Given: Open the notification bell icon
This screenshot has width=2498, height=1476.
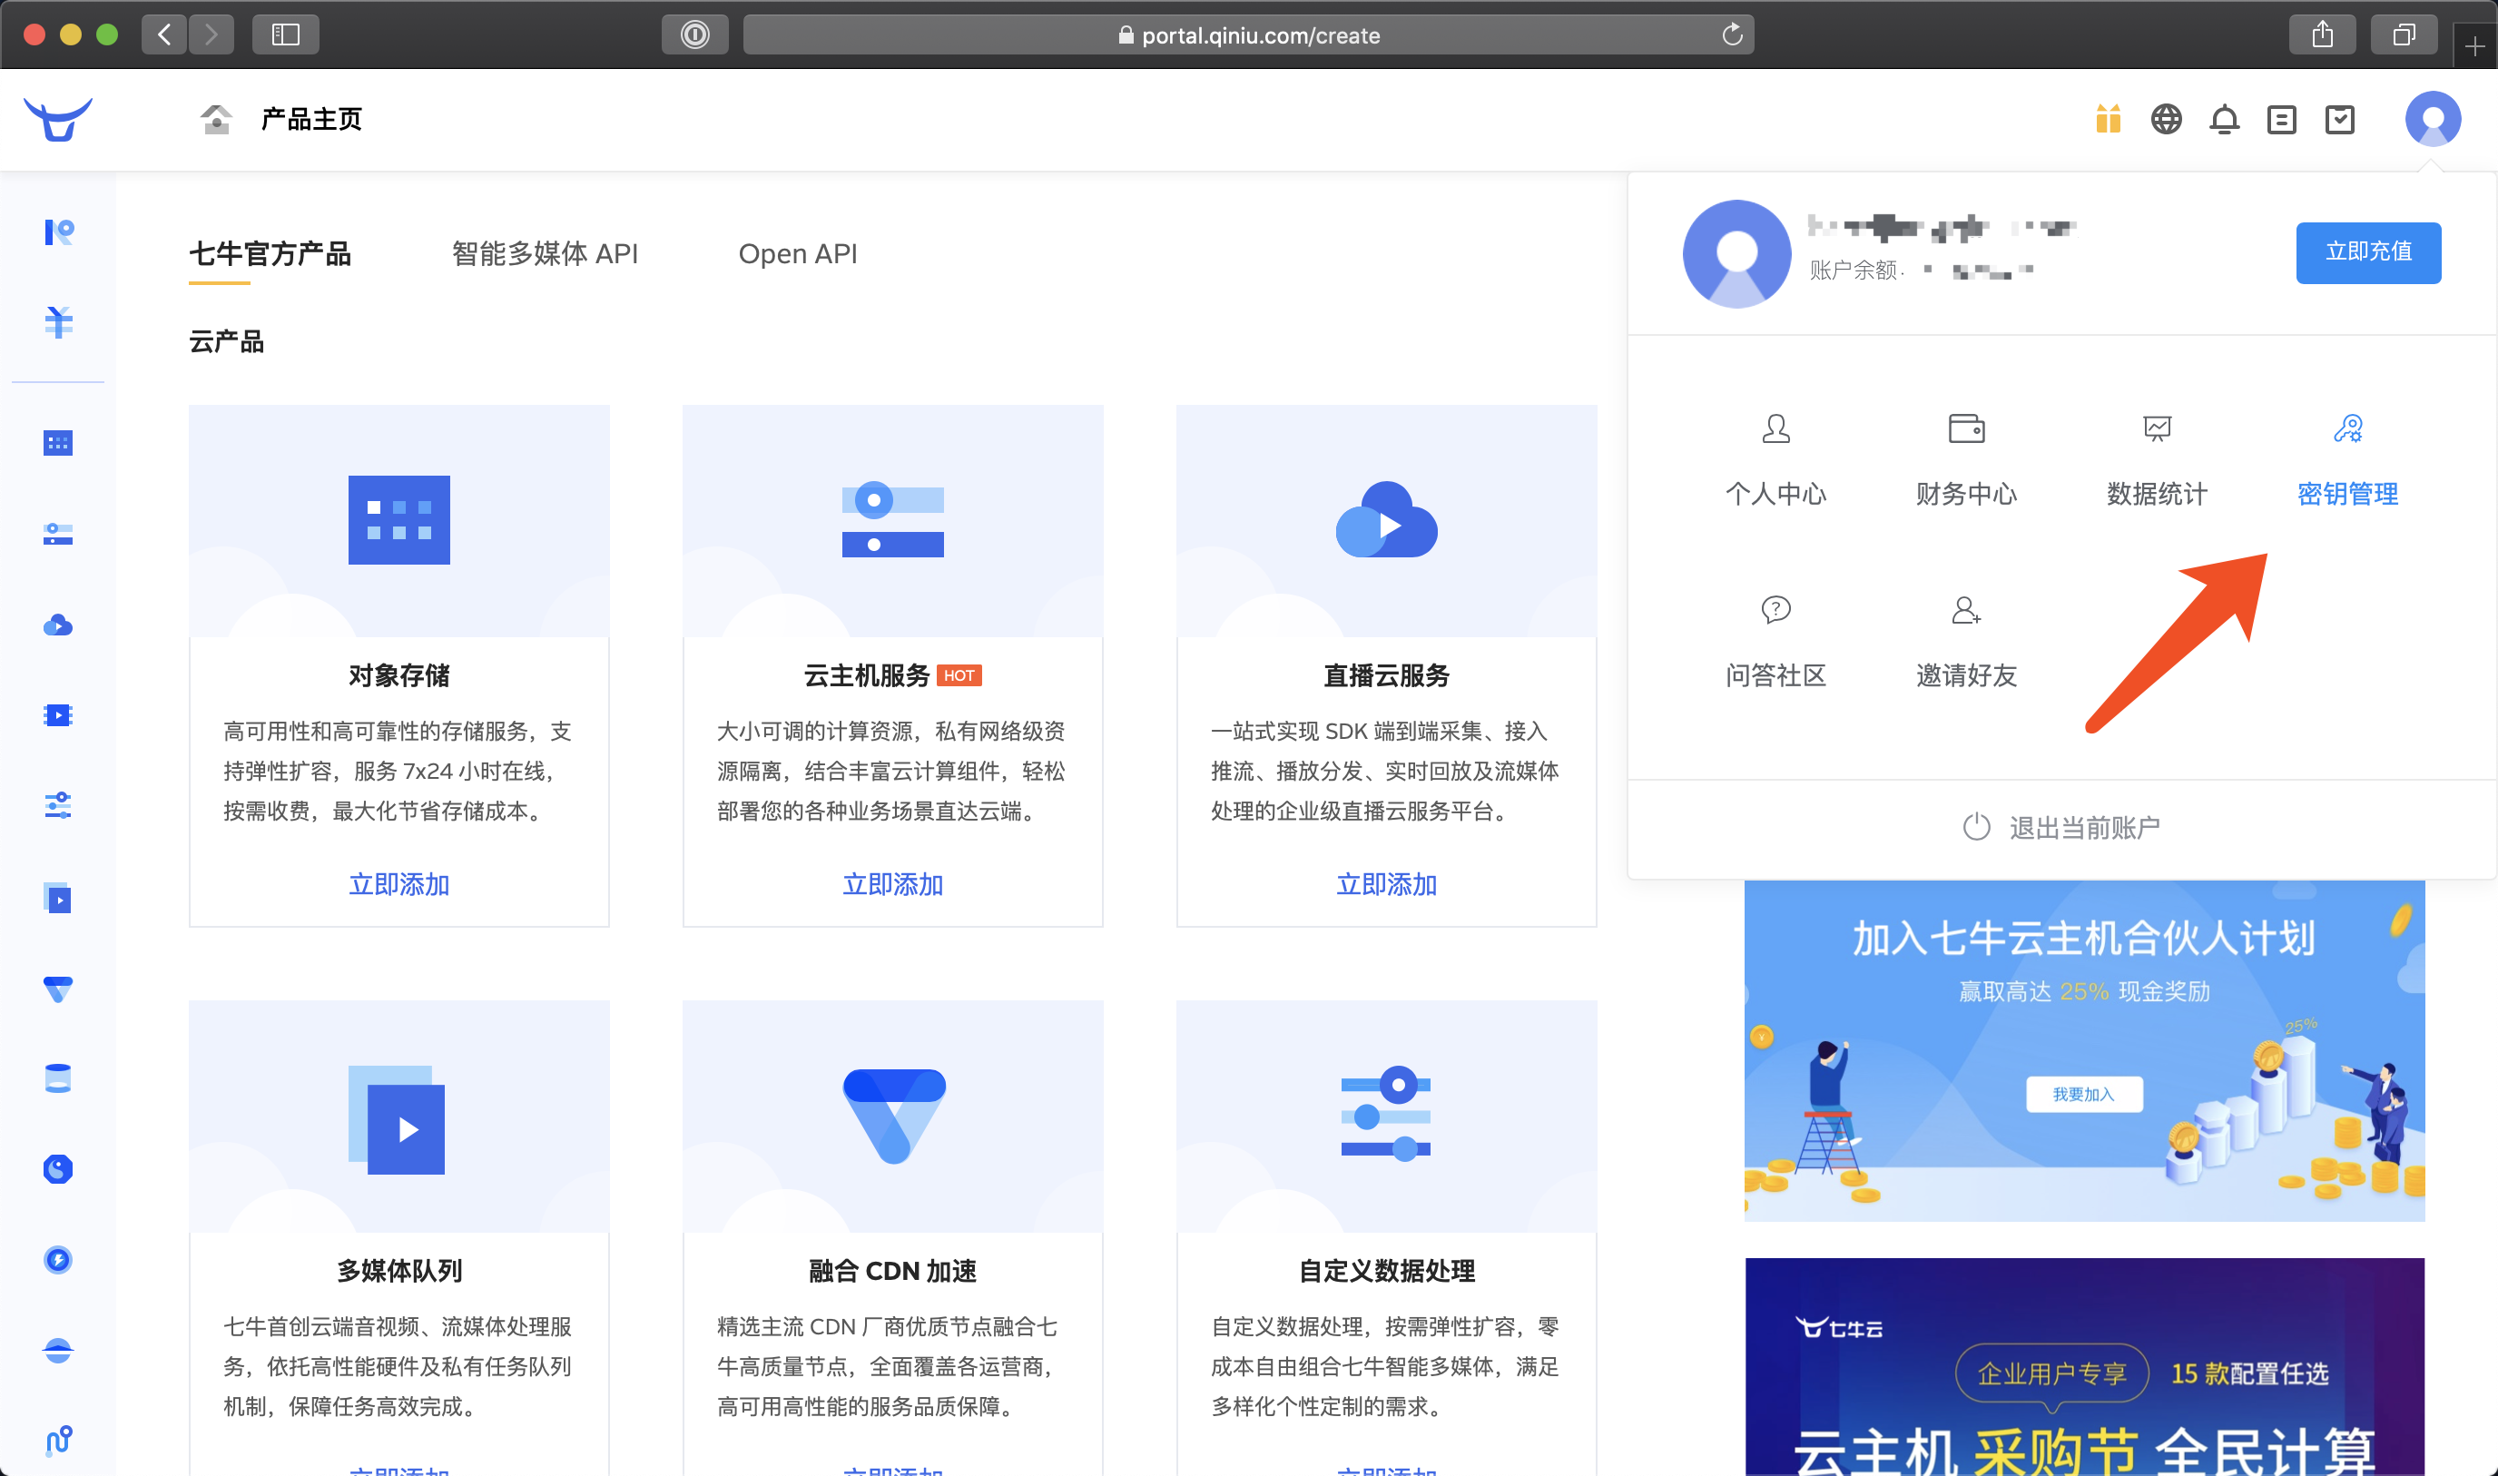Looking at the screenshot, I should 2224,119.
